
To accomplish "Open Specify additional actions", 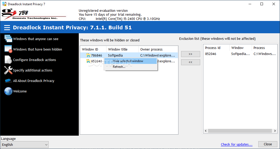I will pyautogui.click(x=33, y=70).
